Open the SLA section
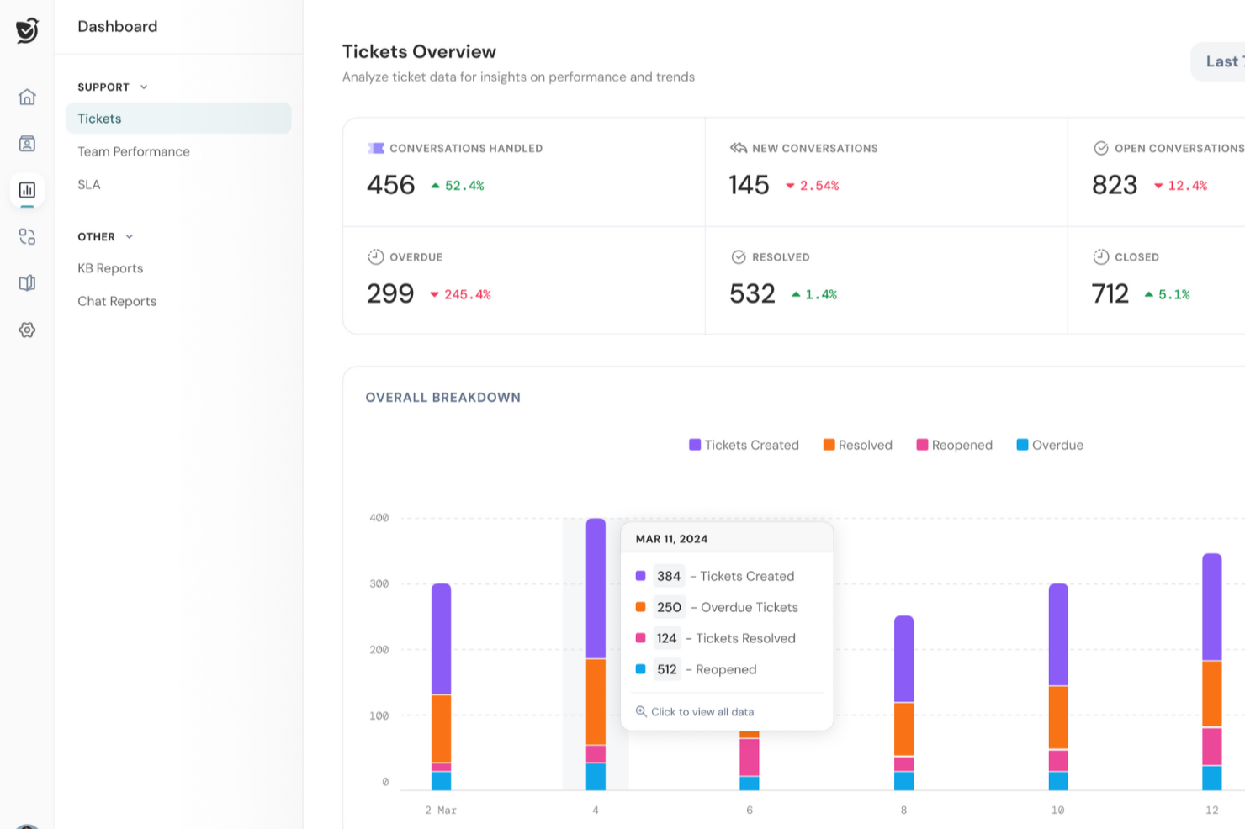1245x829 pixels. 88,184
